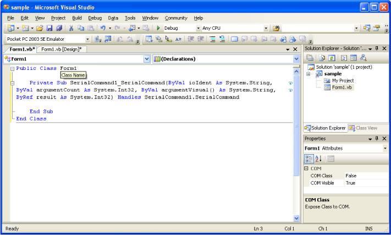Click the View Class Diagram icon
The height and width of the screenshot is (235, 391).
point(364,58)
